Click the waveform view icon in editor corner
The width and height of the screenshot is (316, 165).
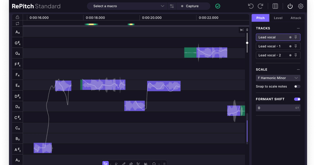[242, 30]
